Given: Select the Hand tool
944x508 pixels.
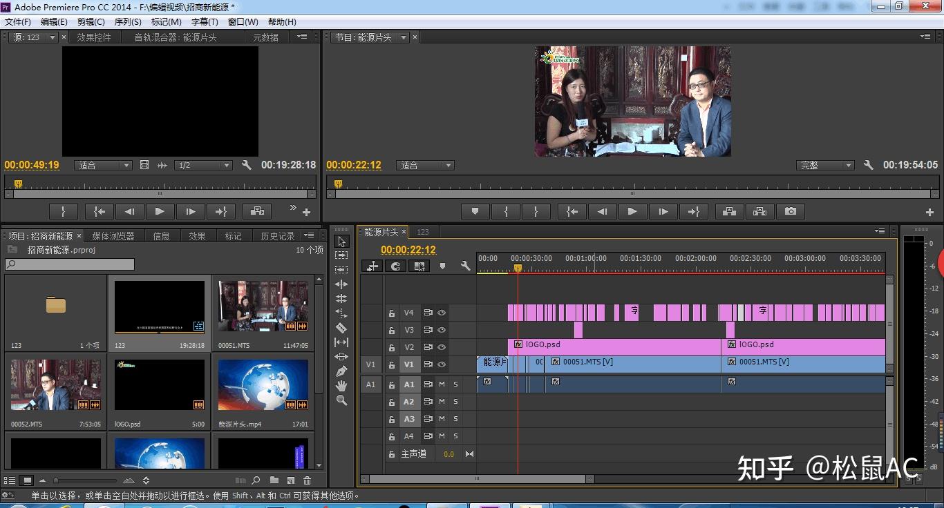Looking at the screenshot, I should click(x=341, y=386).
